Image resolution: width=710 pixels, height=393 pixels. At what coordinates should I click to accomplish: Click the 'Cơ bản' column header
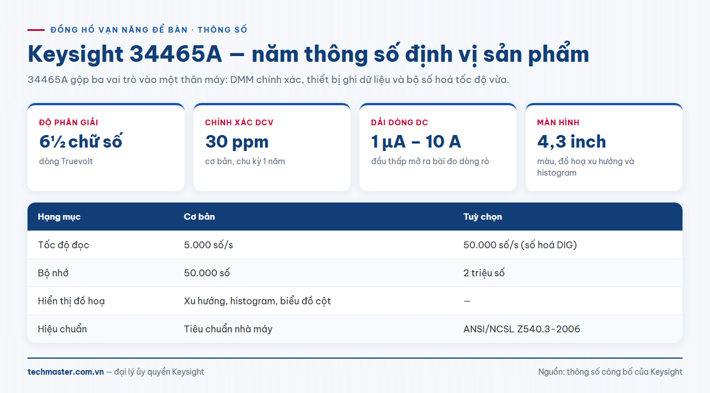coord(199,217)
